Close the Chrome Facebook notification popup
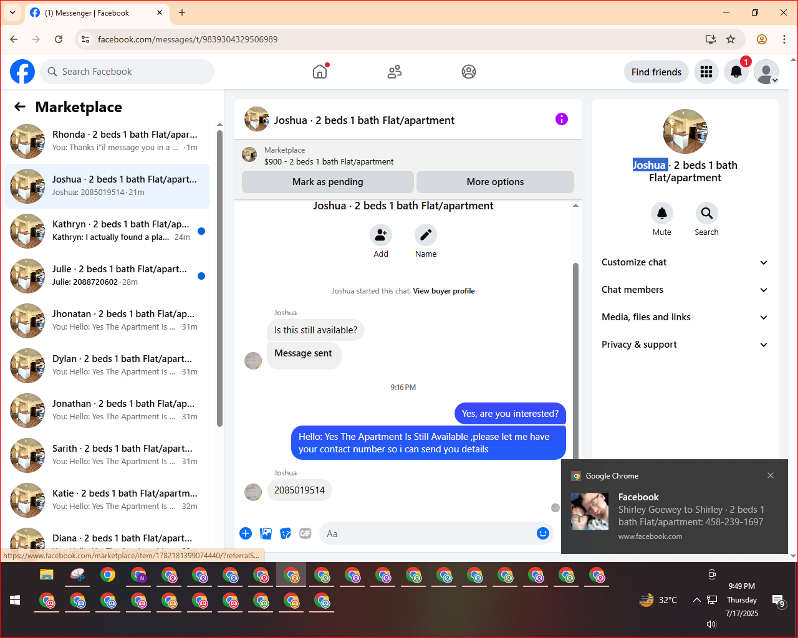Screen dimensions: 798x638 (x=771, y=475)
